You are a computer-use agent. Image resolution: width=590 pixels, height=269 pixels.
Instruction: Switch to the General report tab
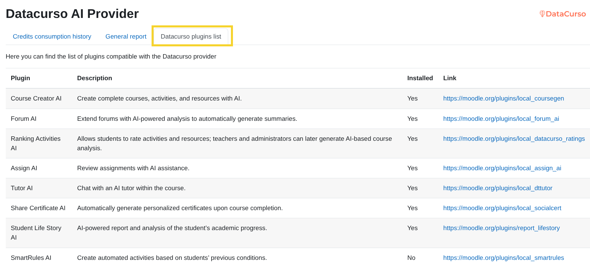point(126,37)
